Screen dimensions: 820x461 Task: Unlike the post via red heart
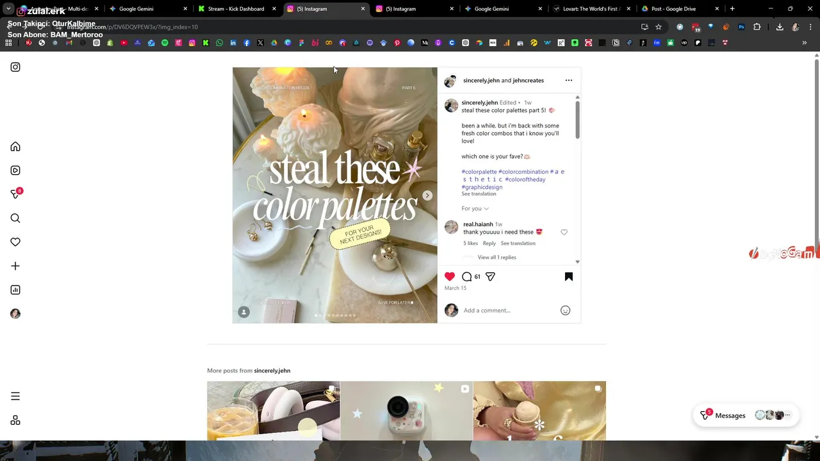pos(450,277)
